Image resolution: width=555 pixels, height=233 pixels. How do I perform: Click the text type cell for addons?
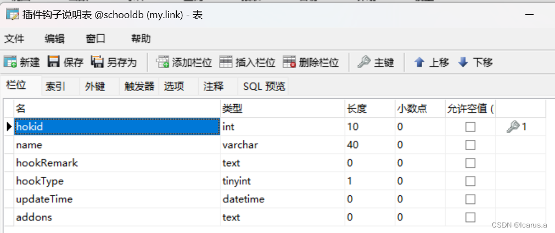(283, 217)
